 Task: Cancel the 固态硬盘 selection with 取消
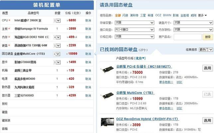[88, 54]
